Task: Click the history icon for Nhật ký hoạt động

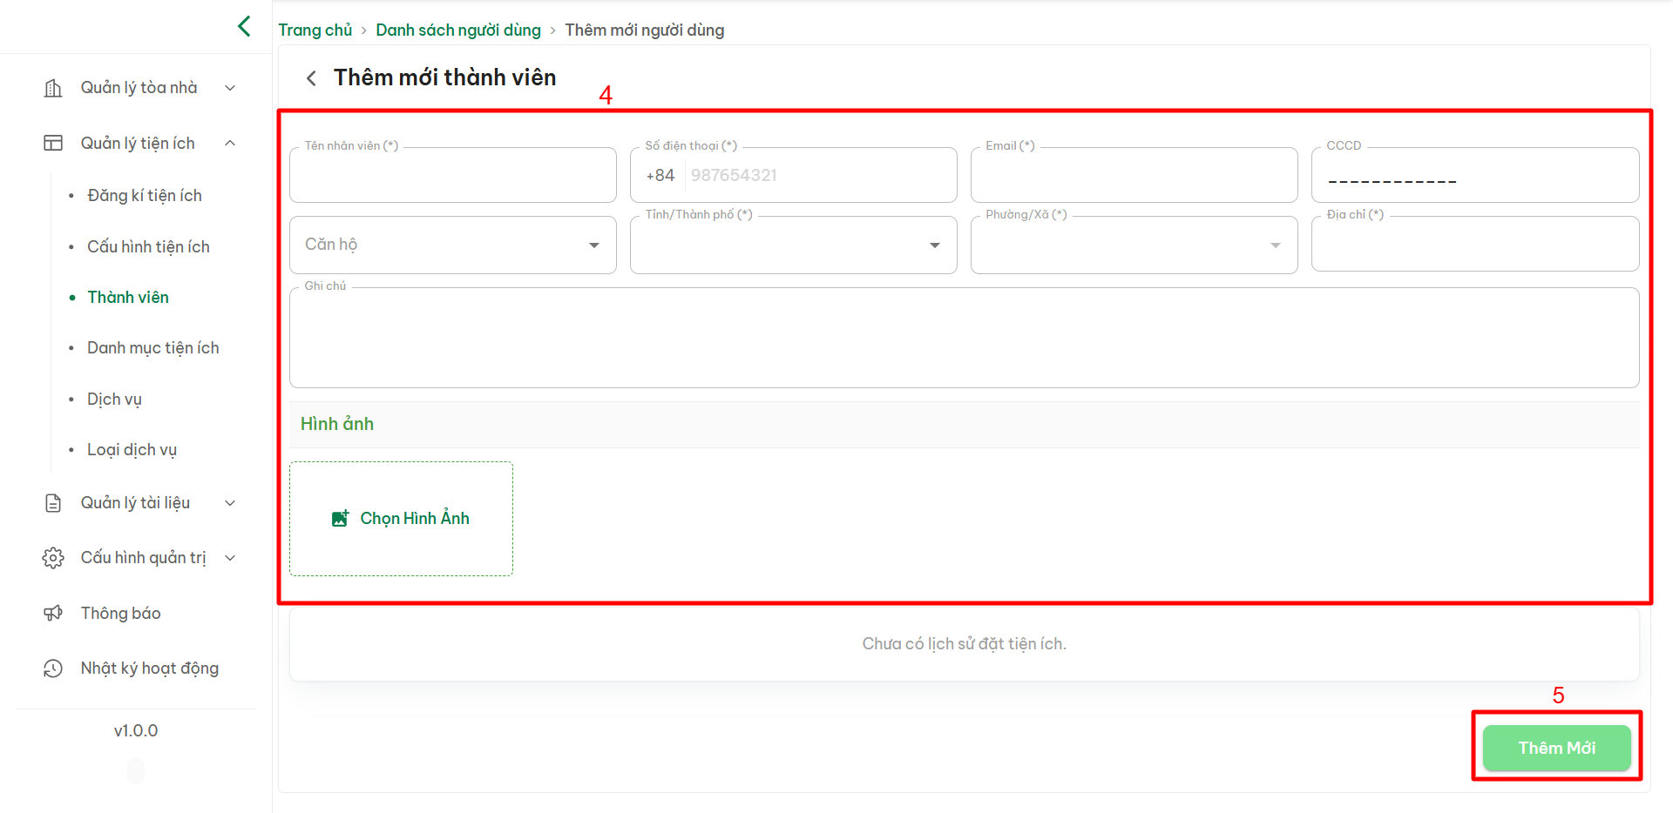Action: (x=53, y=669)
